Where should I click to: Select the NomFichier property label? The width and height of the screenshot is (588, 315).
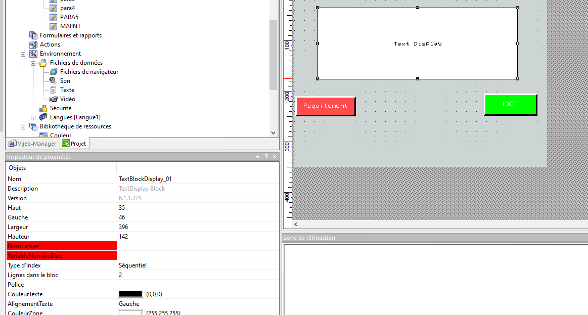tap(62, 246)
